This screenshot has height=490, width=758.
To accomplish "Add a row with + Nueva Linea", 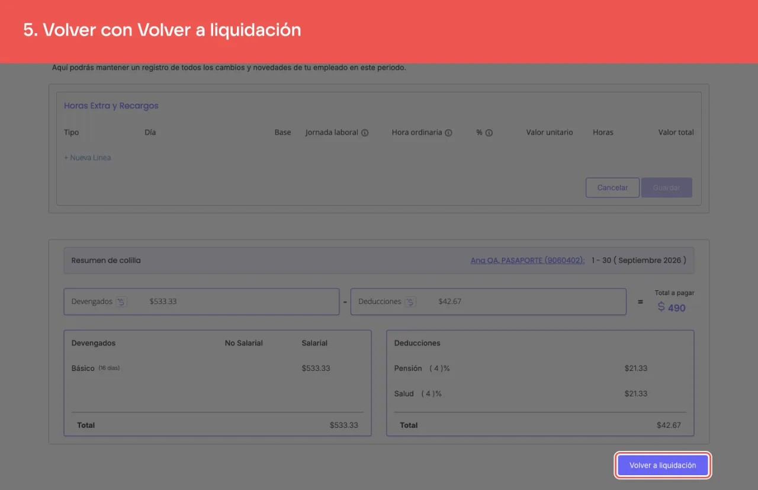I will coord(88,158).
